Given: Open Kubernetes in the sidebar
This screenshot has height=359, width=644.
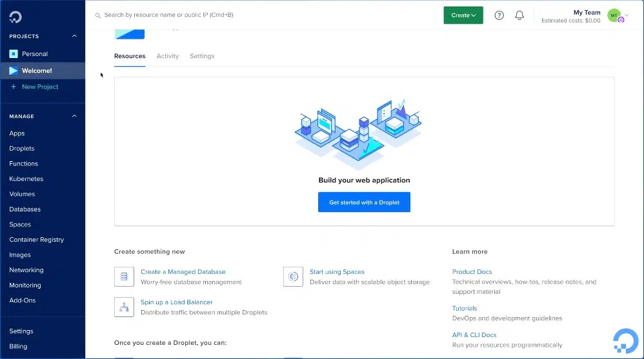Looking at the screenshot, I should [x=26, y=179].
